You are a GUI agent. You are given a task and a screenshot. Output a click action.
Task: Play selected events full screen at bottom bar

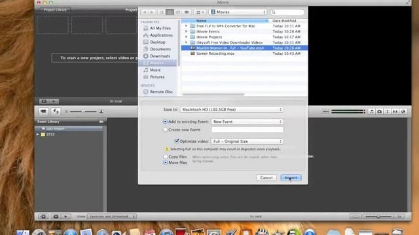[56, 217]
